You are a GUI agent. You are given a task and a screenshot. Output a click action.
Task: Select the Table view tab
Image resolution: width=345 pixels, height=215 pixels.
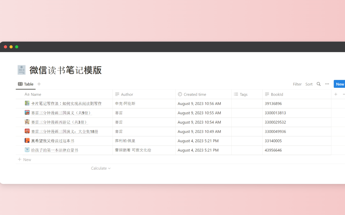click(x=26, y=84)
